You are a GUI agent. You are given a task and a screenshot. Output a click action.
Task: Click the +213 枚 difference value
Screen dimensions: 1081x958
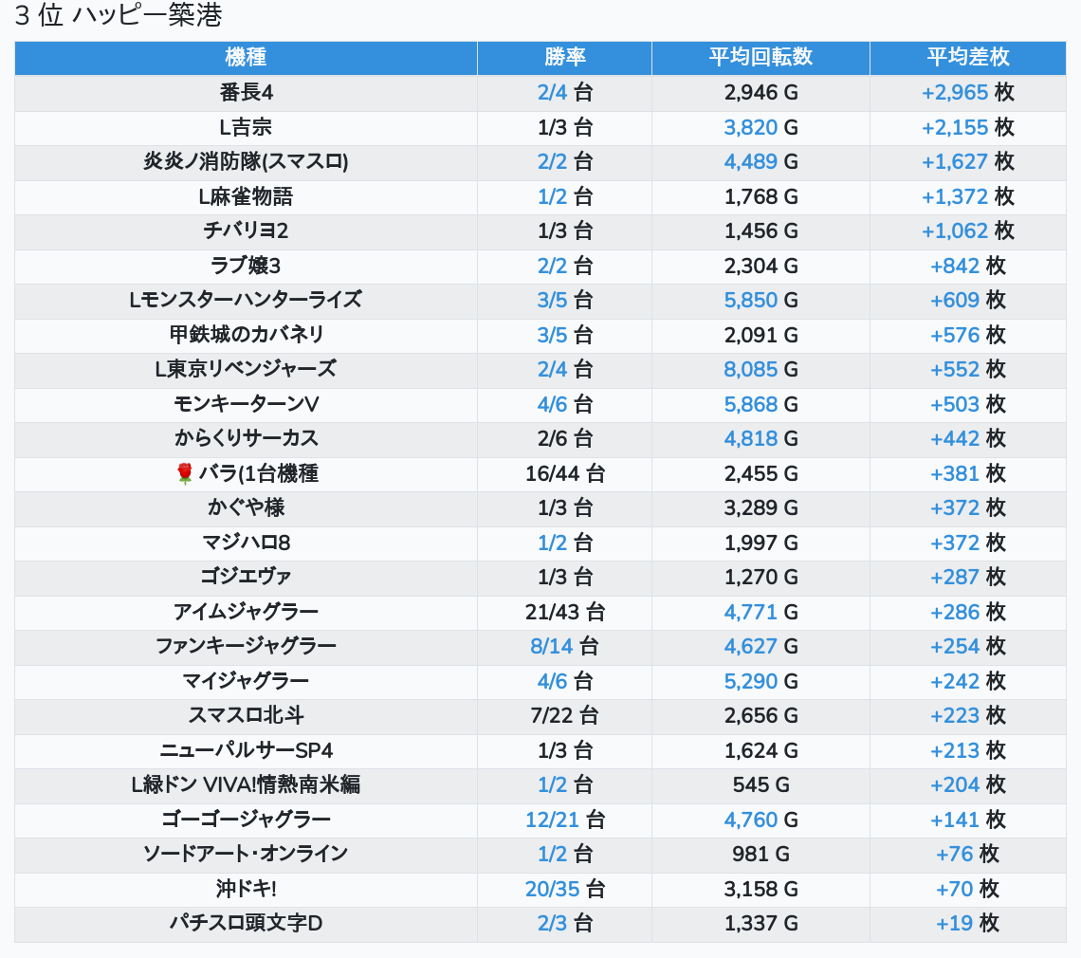pos(968,750)
